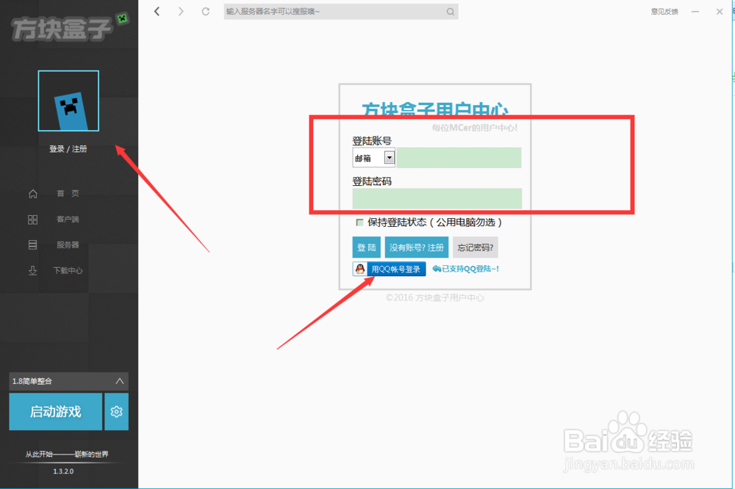Click the download icon beside 下载中心
Image resolution: width=735 pixels, height=489 pixels.
[33, 270]
